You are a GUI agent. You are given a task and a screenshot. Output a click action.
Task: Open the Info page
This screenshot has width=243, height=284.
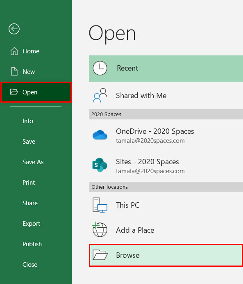(x=28, y=121)
